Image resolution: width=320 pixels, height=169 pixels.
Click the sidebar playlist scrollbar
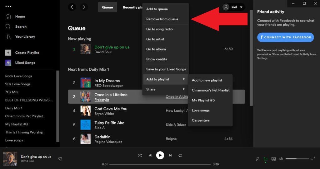click(x=58, y=106)
